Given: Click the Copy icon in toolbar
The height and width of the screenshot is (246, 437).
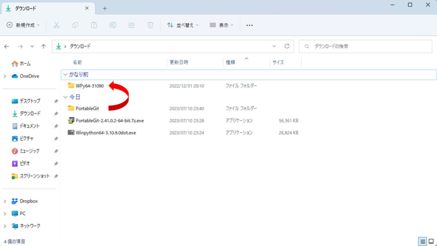Looking at the screenshot, I should pos(75,25).
